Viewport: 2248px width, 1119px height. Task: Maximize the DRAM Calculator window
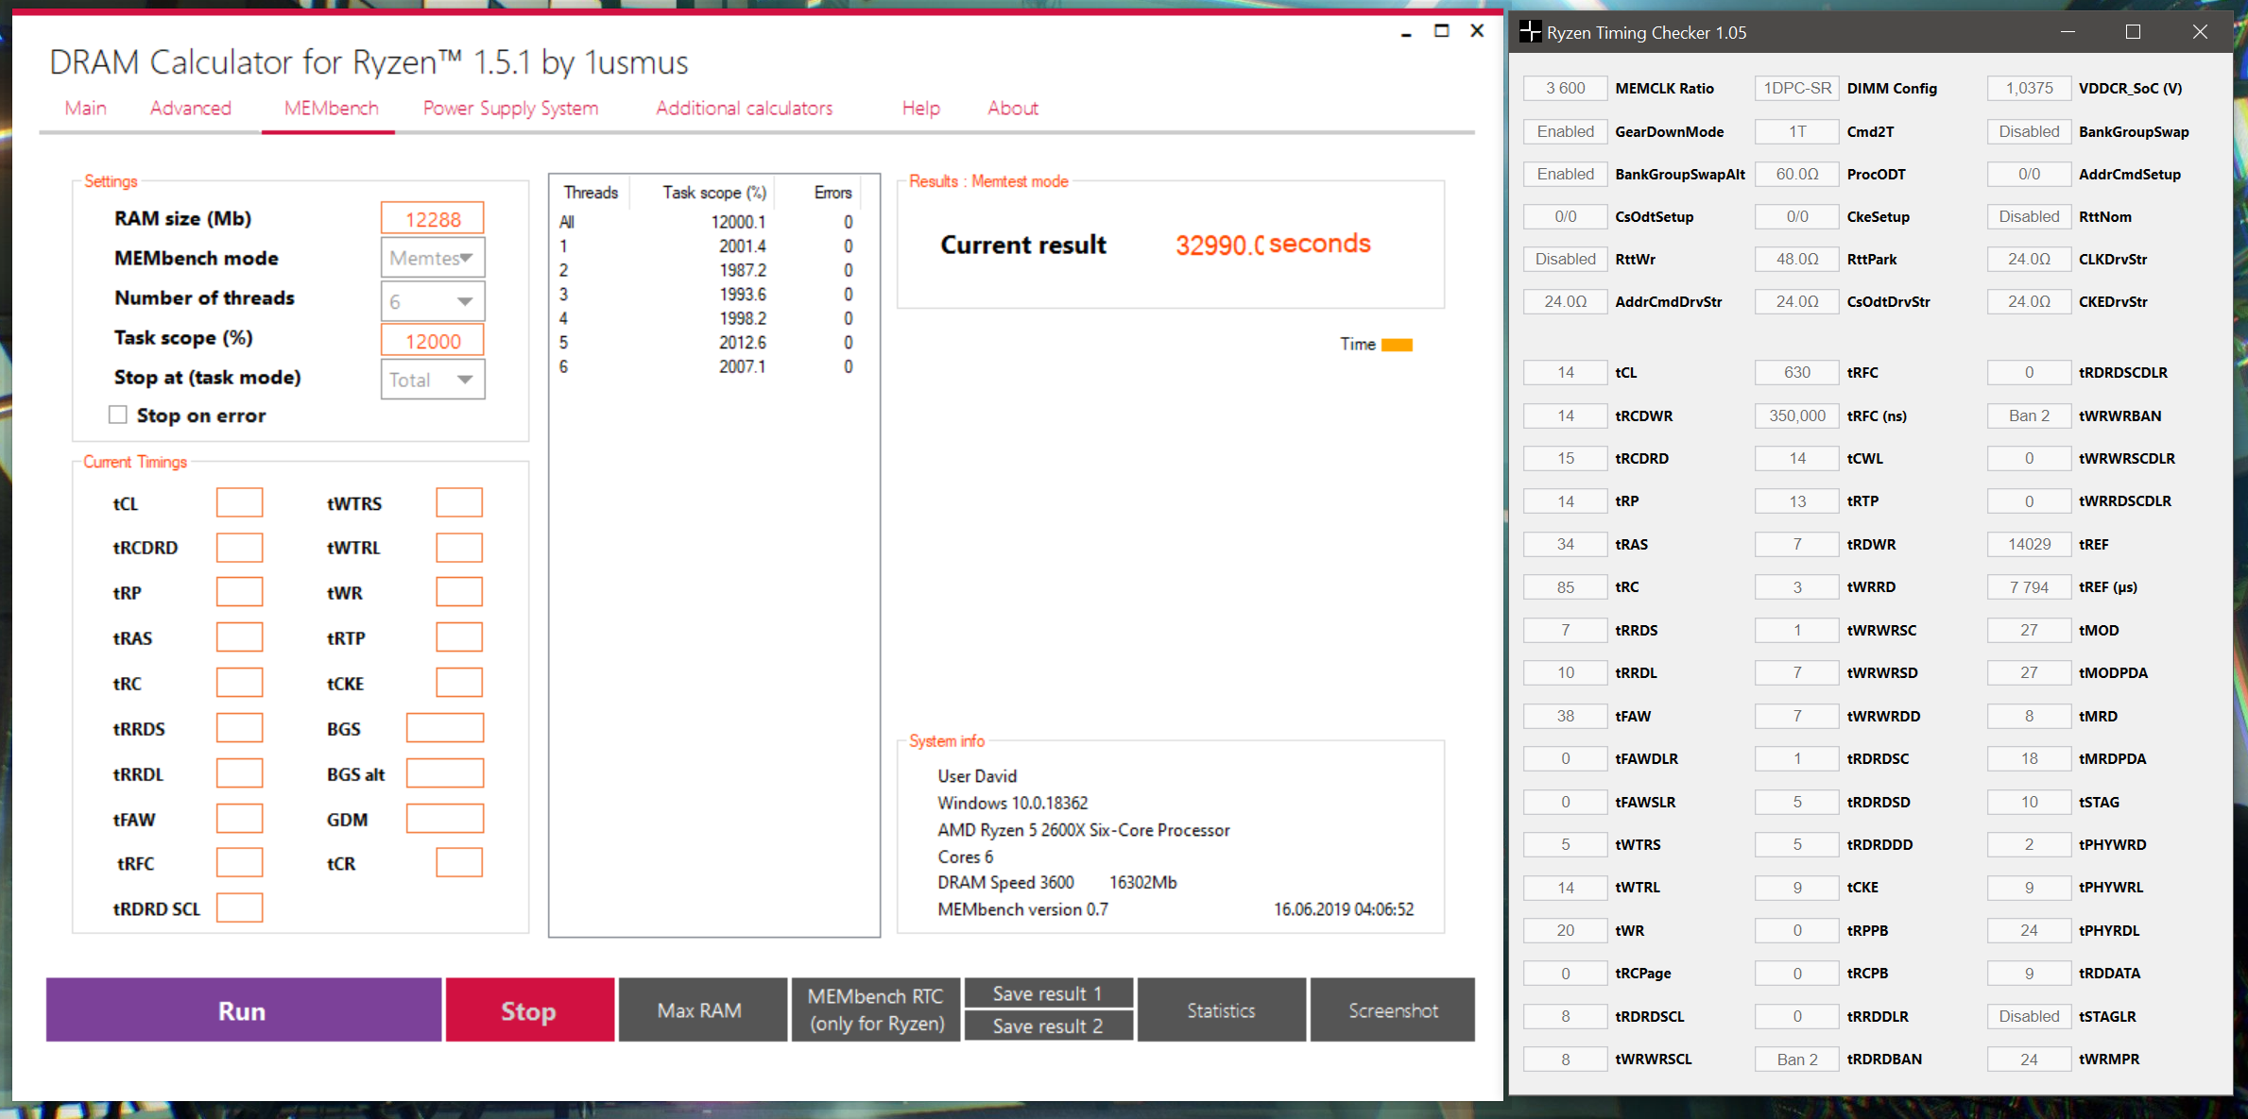1441,31
